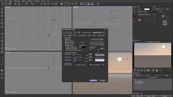173x97 pixels.
Task: Click the Open file folder icon
Action: [x=6, y=4]
